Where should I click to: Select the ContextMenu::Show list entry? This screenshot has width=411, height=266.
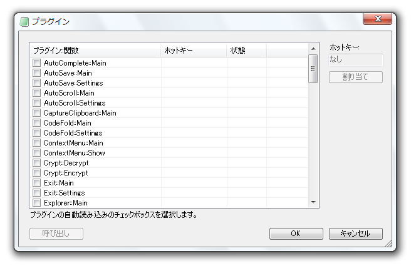[74, 153]
